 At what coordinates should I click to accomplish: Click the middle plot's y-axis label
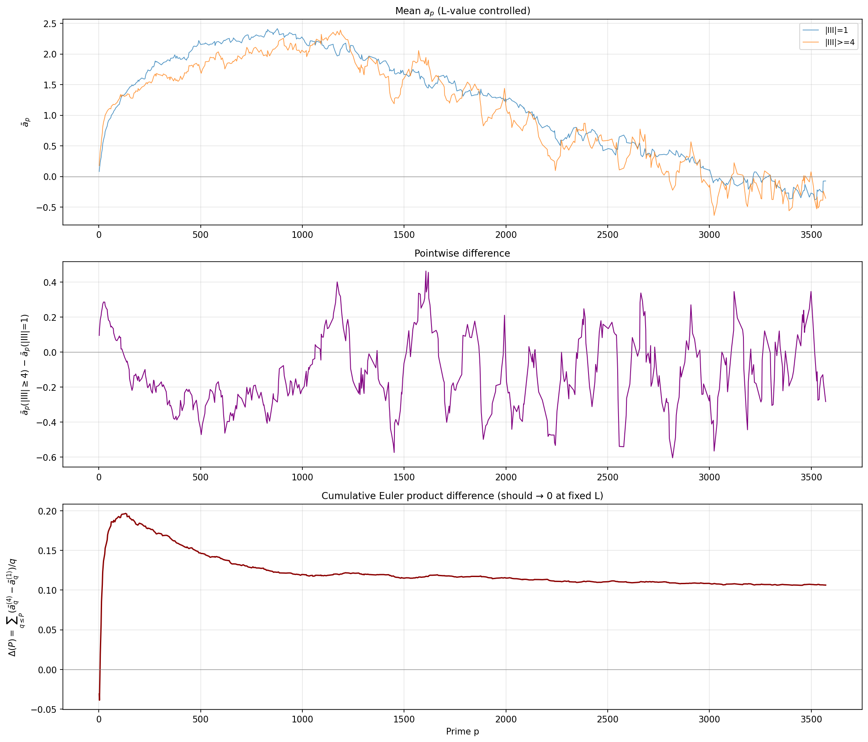point(25,364)
